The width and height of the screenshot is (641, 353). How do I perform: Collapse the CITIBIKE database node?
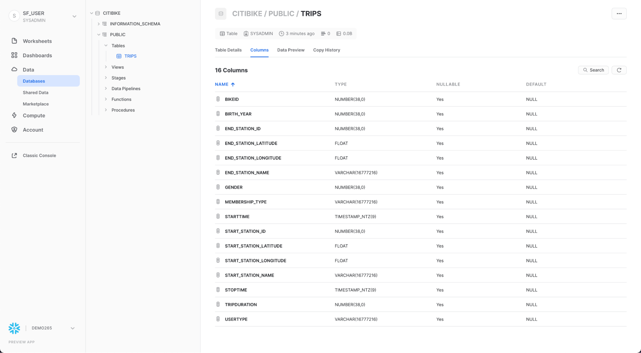(x=92, y=13)
